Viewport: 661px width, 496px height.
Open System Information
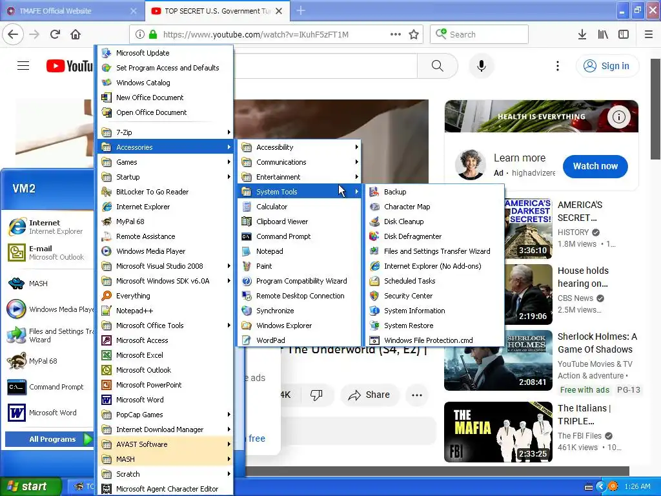click(x=434, y=311)
